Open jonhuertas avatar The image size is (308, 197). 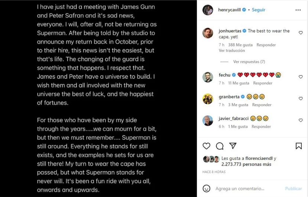(x=208, y=33)
